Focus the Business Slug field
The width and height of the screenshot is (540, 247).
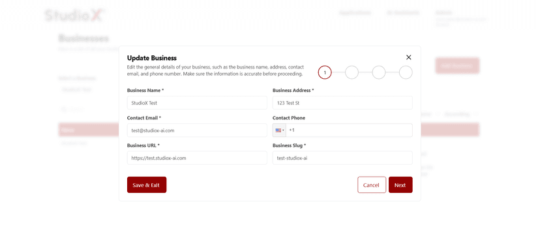coord(342,158)
